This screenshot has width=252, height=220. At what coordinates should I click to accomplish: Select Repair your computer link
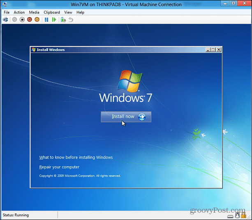(59, 167)
